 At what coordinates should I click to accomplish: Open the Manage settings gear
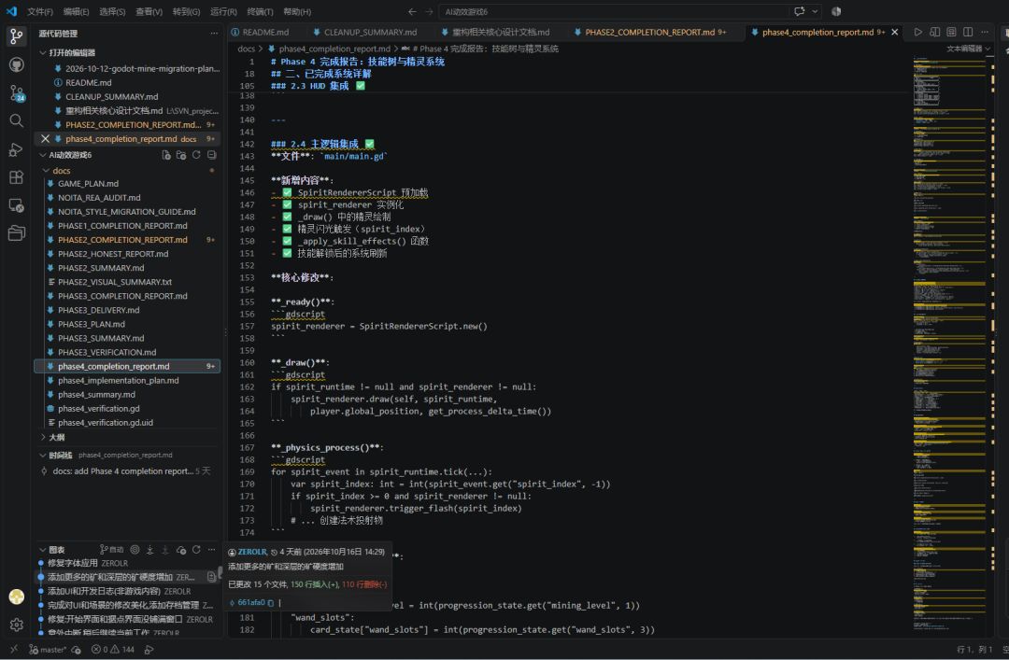[x=17, y=625]
